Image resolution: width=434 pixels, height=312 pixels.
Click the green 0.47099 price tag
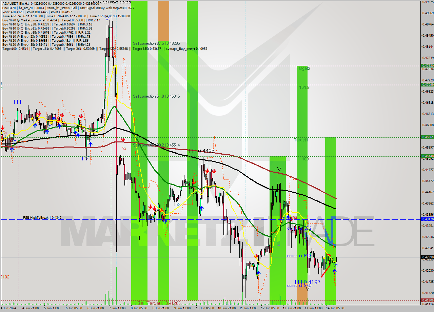(427, 84)
